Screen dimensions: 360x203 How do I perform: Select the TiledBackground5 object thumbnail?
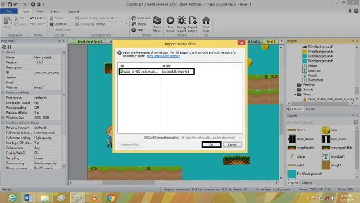(292, 174)
